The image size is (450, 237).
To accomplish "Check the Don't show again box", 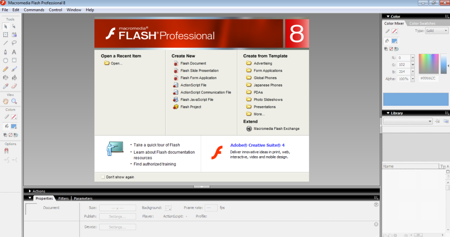I will click(x=103, y=177).
